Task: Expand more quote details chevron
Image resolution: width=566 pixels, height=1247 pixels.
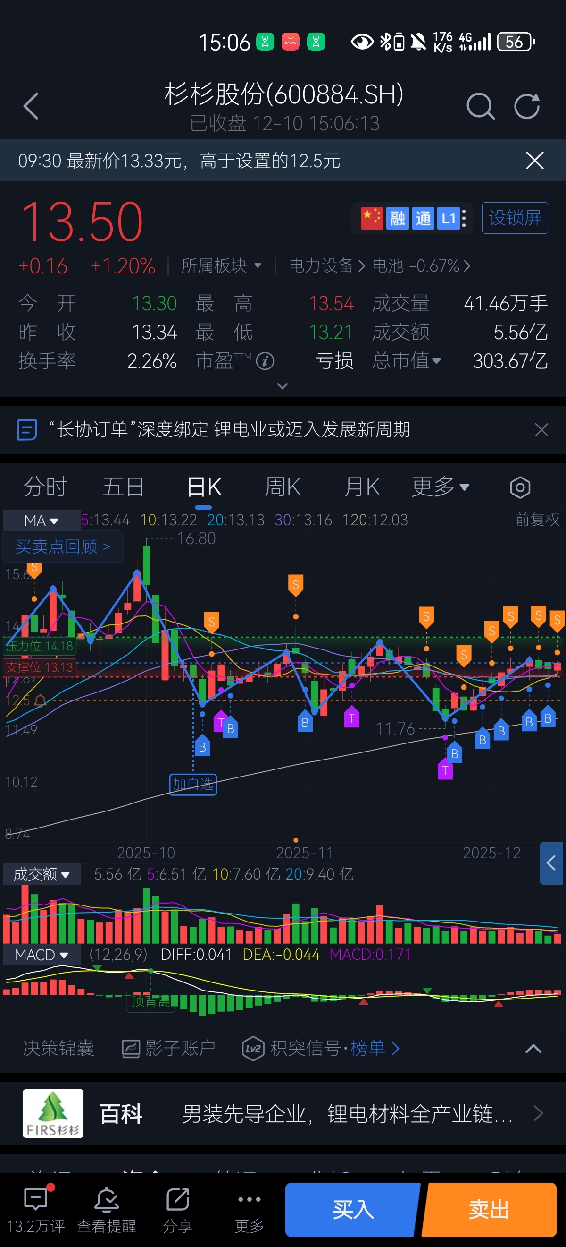Action: (283, 386)
